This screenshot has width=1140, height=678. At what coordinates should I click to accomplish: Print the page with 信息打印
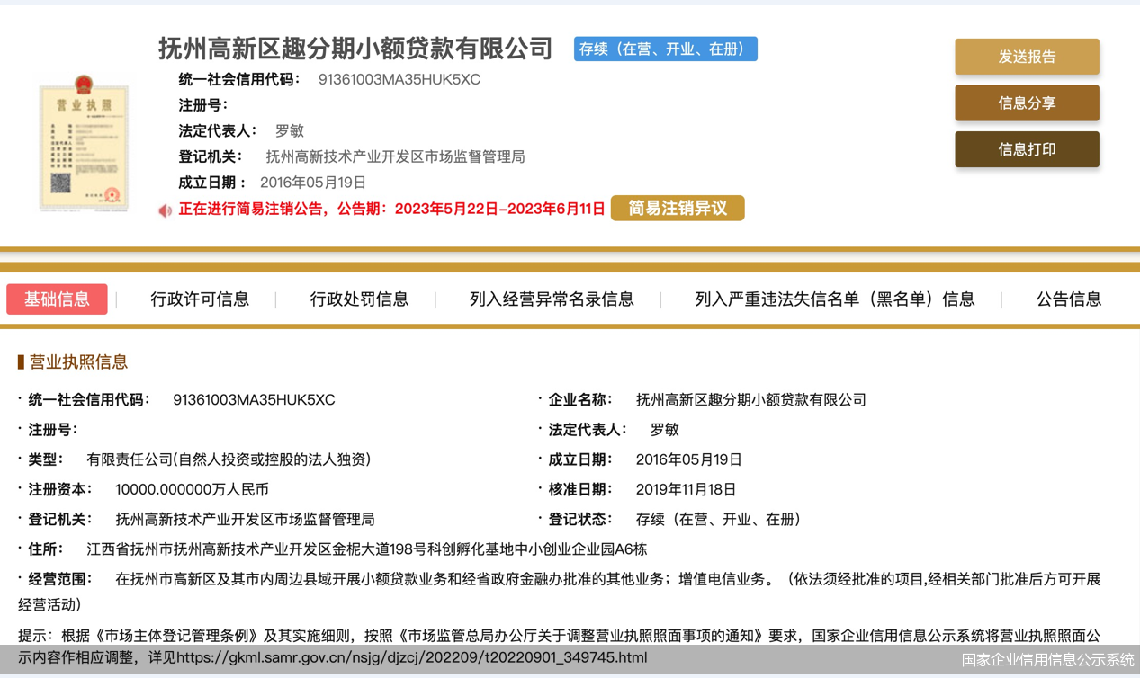(1027, 150)
